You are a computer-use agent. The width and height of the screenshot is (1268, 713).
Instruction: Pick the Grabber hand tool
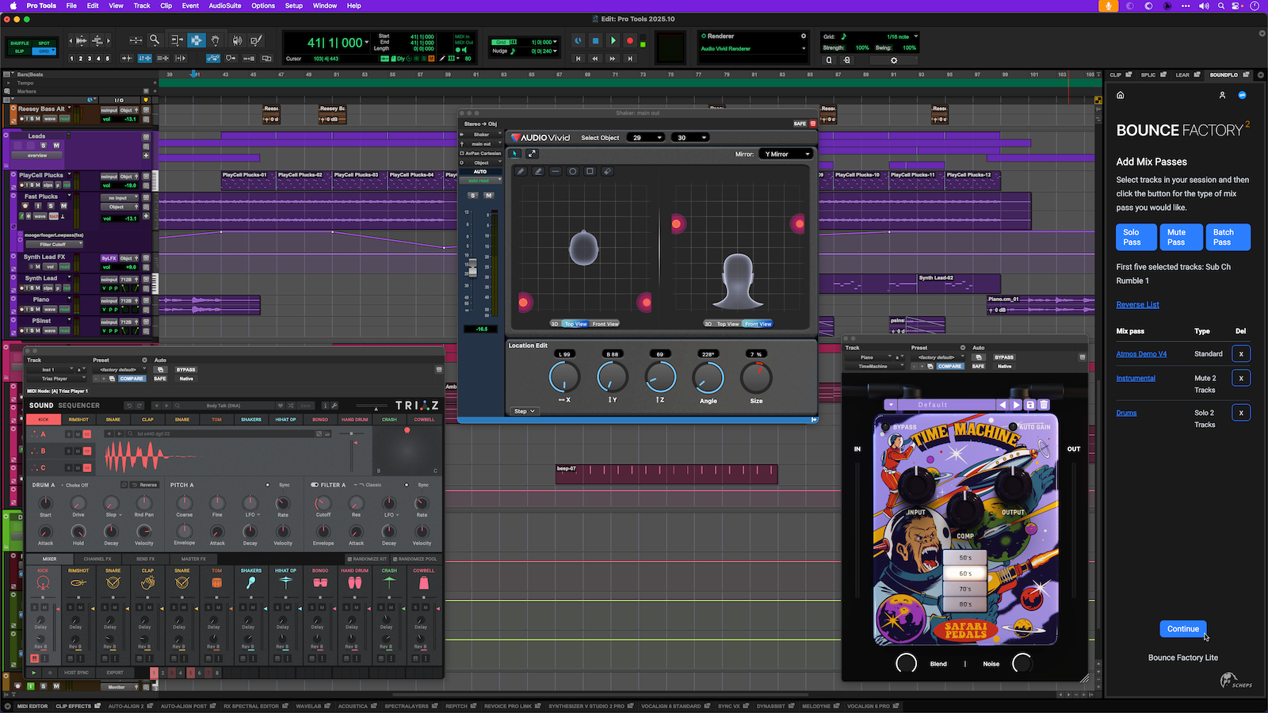click(x=216, y=40)
